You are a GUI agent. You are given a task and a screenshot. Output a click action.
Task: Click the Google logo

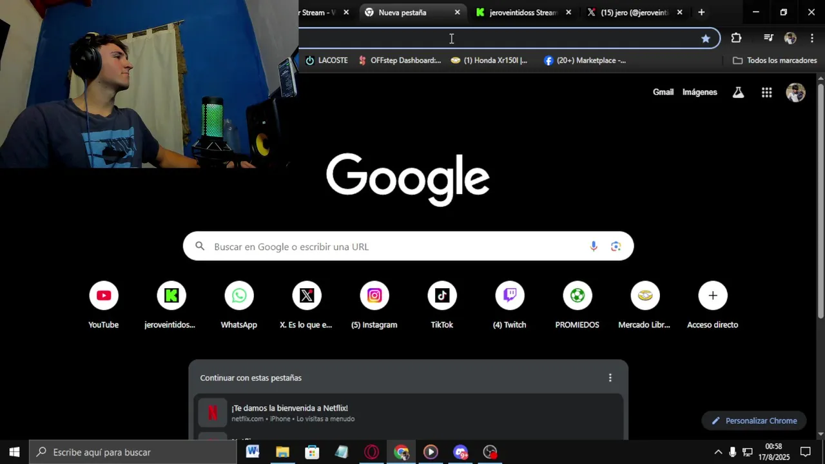tap(407, 179)
